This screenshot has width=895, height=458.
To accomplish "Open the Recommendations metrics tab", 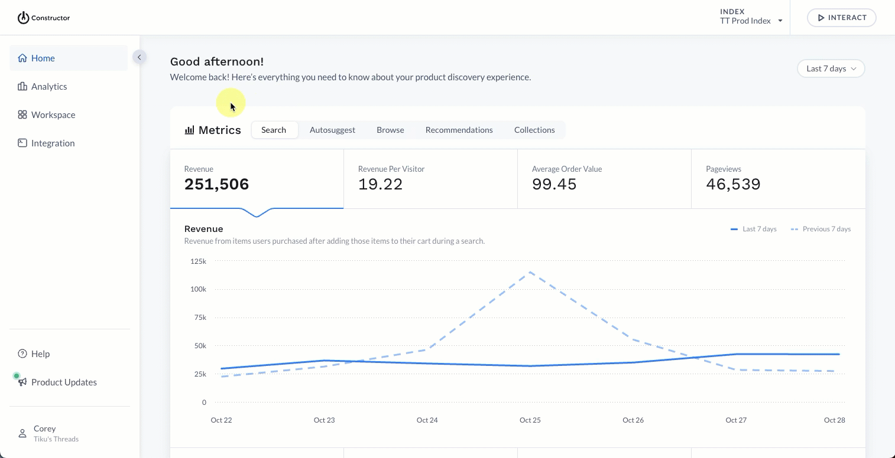I will (459, 130).
